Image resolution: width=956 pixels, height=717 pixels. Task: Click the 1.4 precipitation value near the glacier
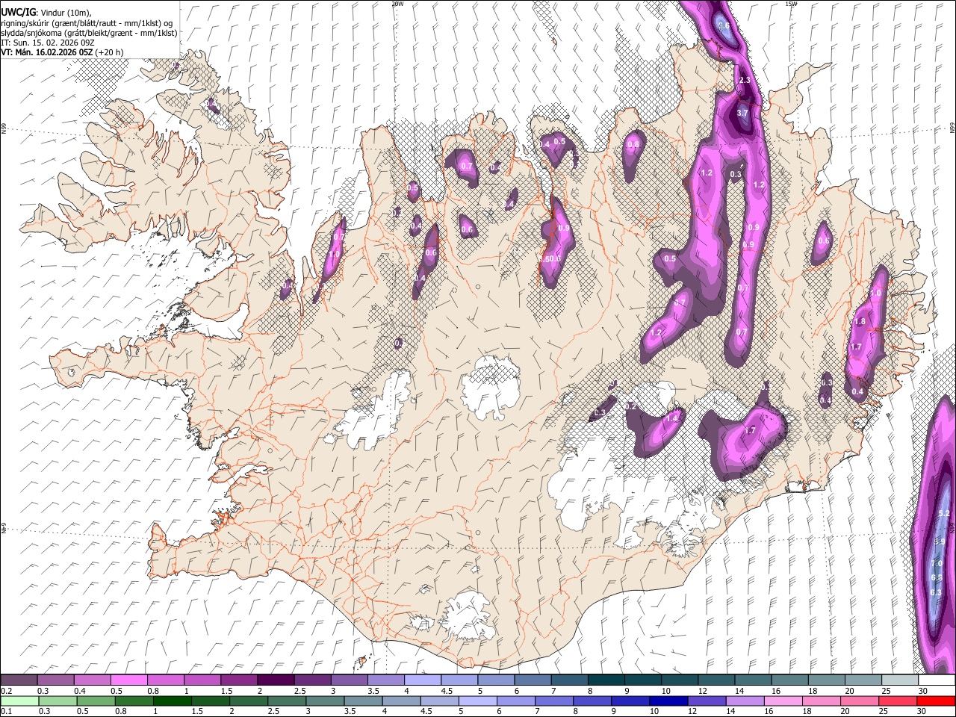tap(672, 419)
